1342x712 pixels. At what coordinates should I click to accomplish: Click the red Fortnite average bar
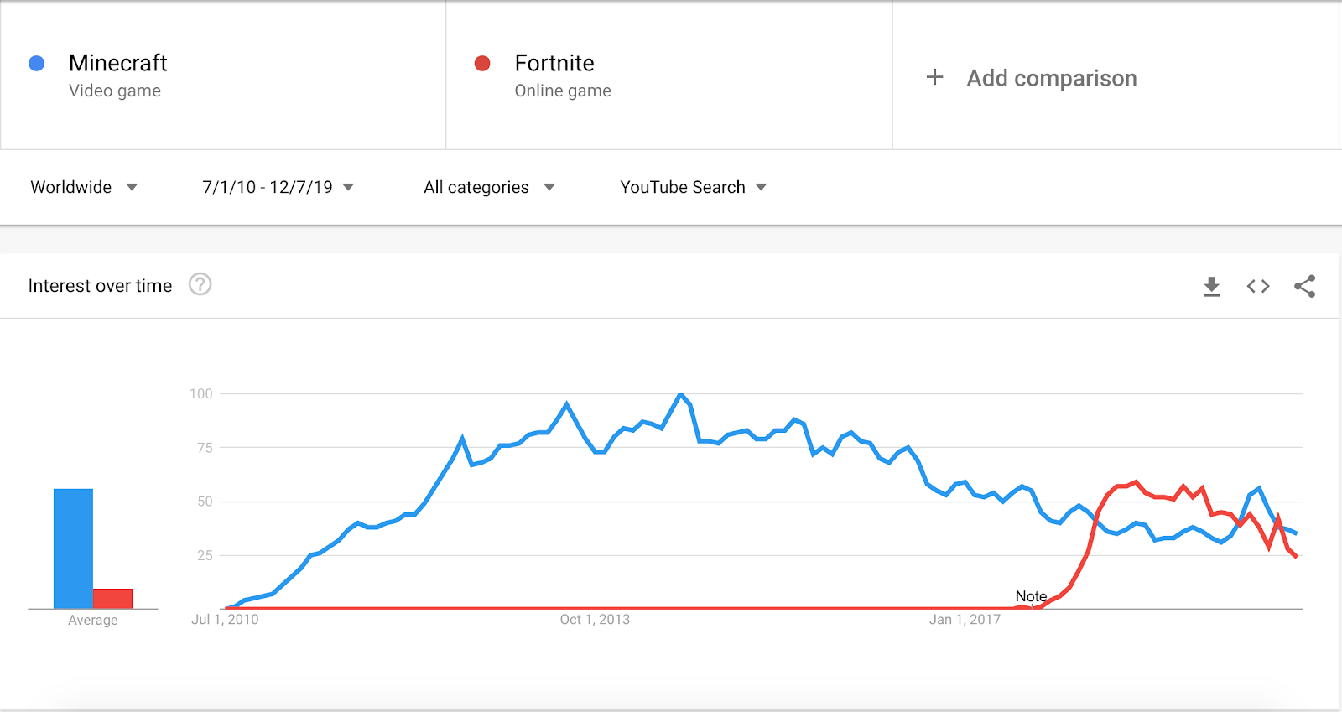[x=112, y=598]
